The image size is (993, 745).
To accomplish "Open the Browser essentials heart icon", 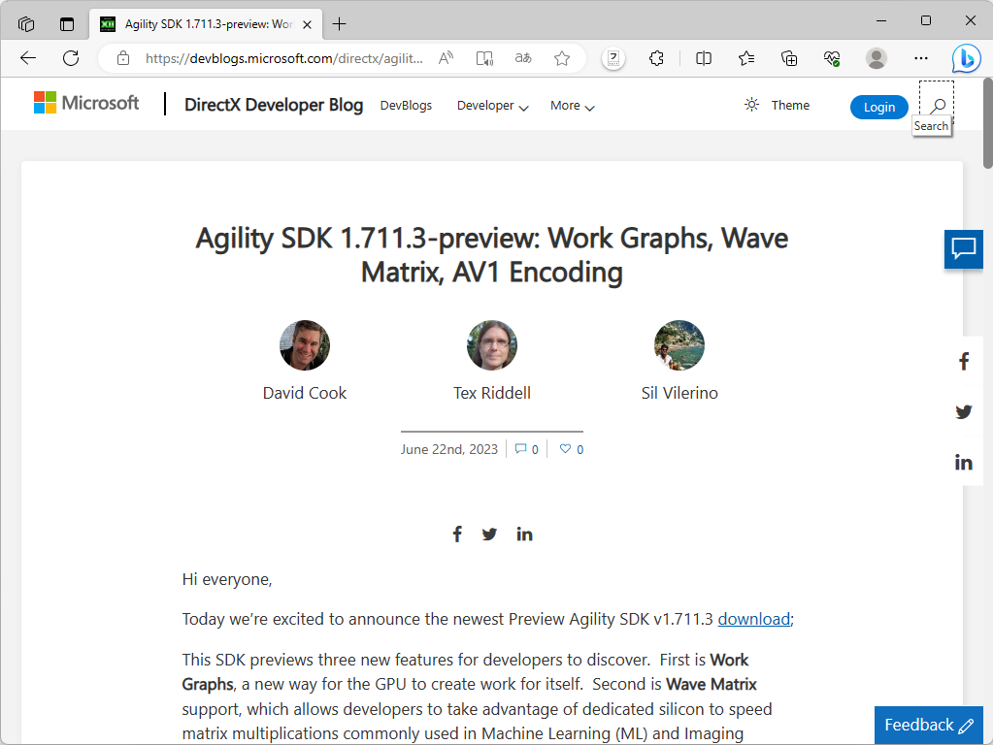I will click(x=832, y=58).
